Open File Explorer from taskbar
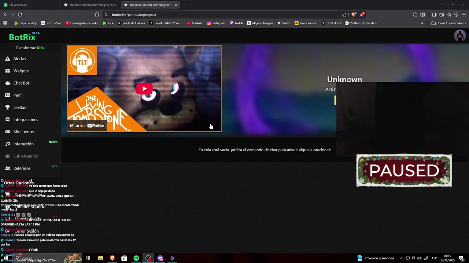Viewport: 469px width, 263px height. pos(100,258)
